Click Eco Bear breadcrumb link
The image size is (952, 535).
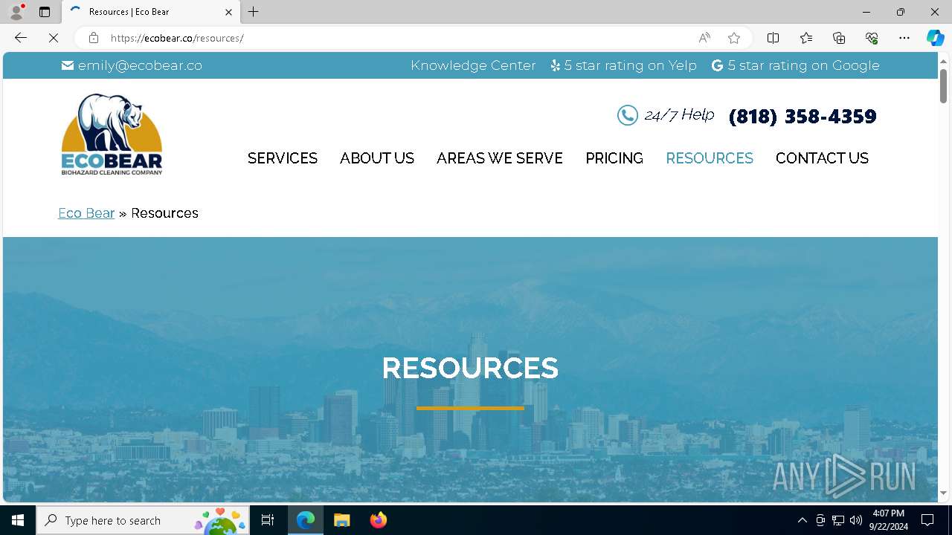point(86,213)
